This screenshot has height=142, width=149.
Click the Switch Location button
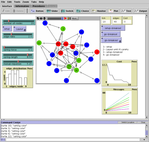127,122
